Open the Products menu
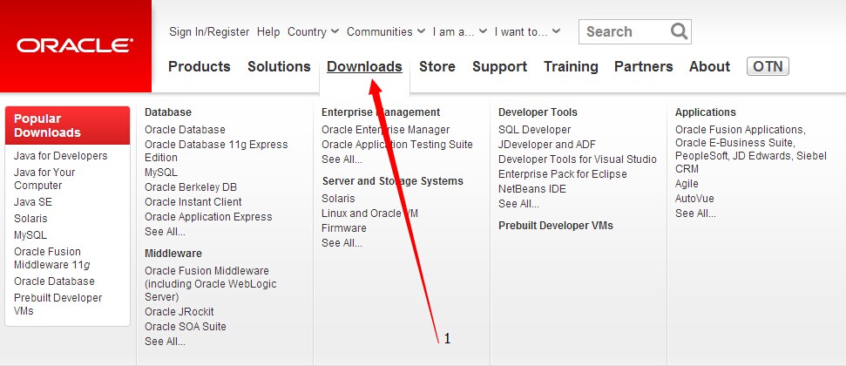This screenshot has width=846, height=366. coord(200,66)
